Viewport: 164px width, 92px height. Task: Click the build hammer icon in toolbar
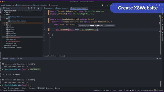(x=107, y=5)
